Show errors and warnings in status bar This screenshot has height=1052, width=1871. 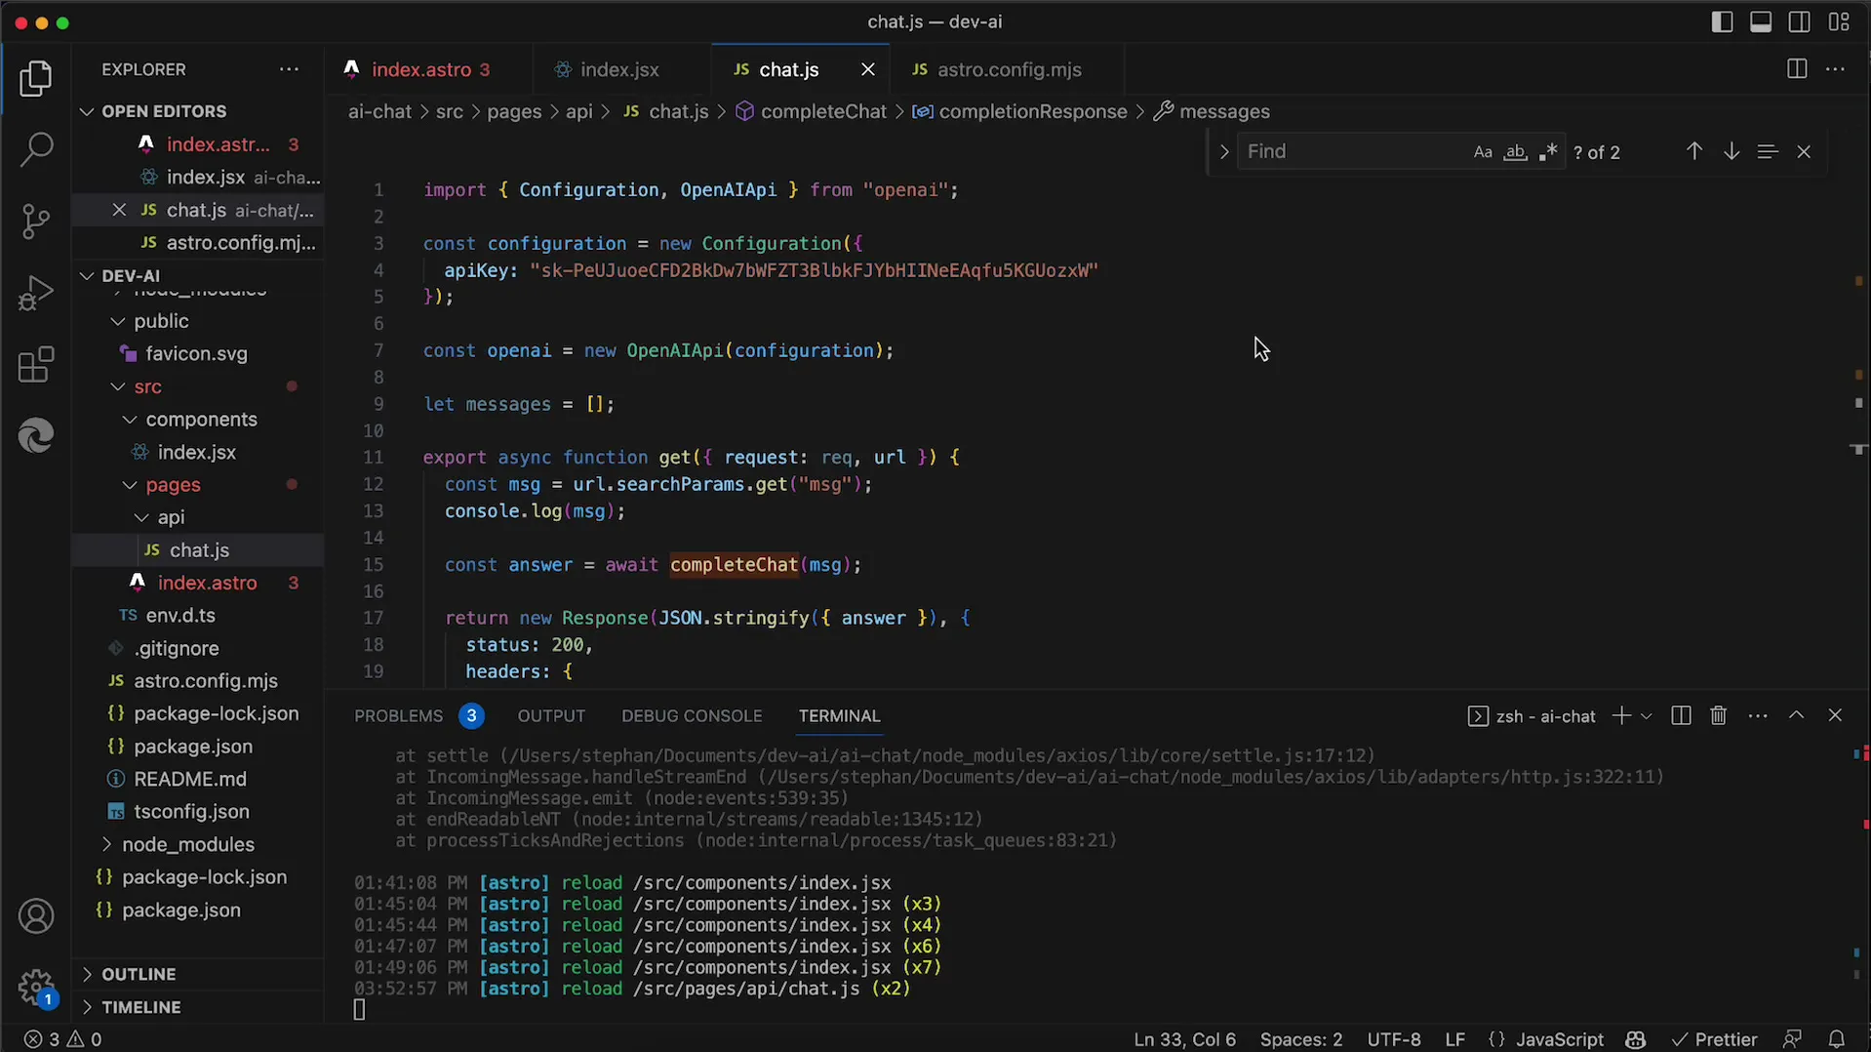[63, 1039]
